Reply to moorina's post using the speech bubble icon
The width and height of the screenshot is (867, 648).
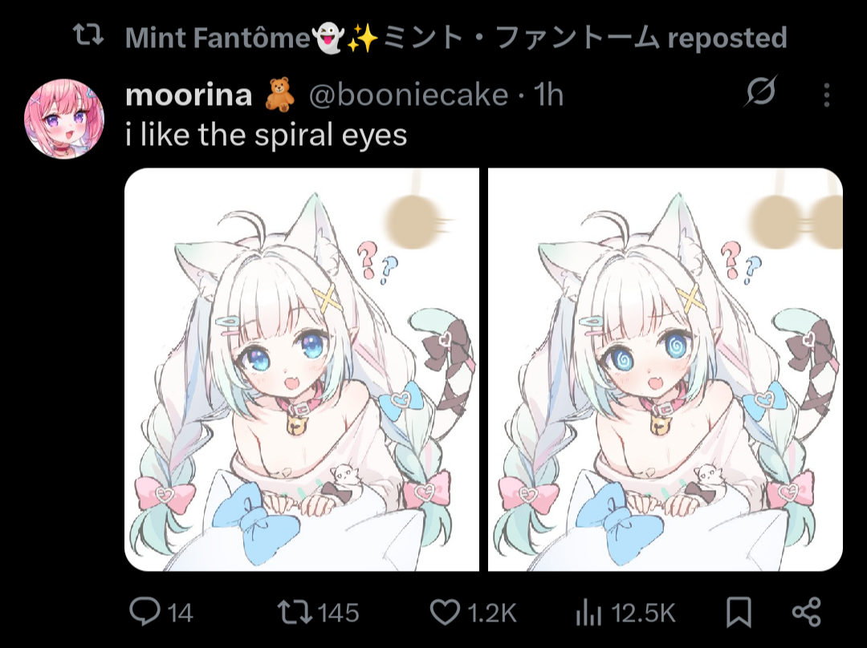tap(144, 613)
